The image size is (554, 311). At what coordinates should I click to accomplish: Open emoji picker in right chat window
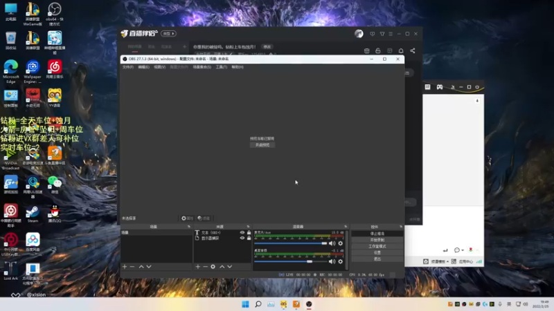point(457,250)
